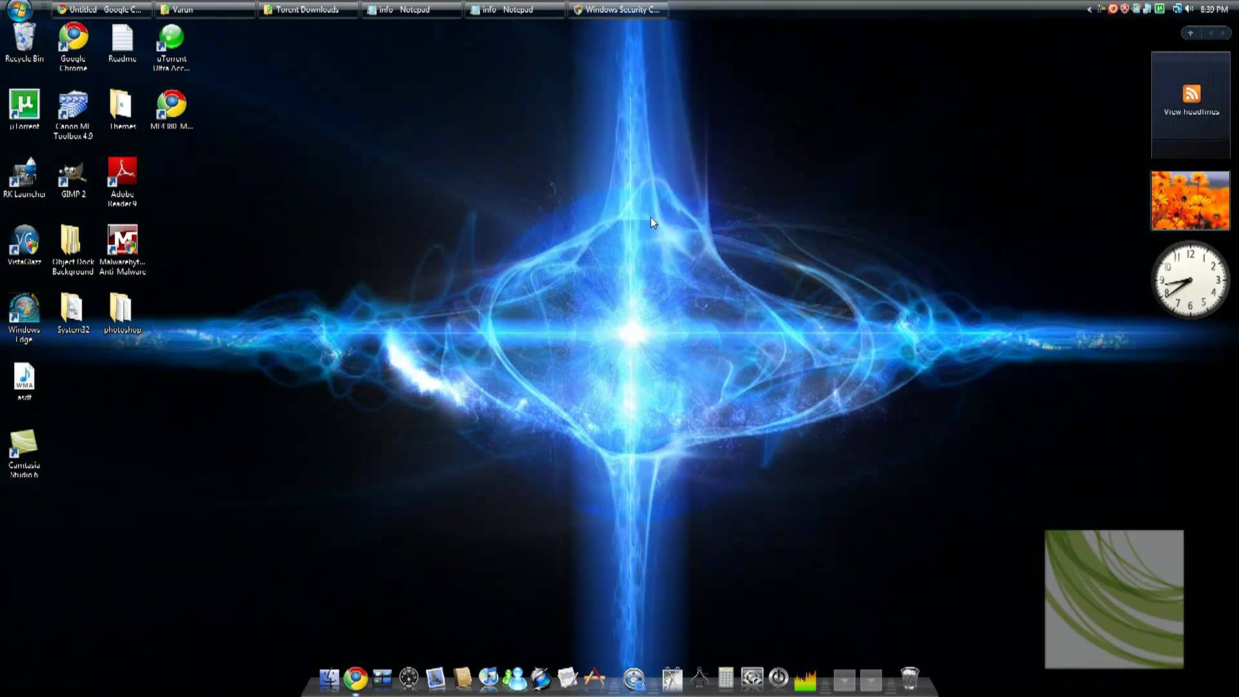Launch Google Chrome from the dock
1239x697 pixels.
point(356,678)
